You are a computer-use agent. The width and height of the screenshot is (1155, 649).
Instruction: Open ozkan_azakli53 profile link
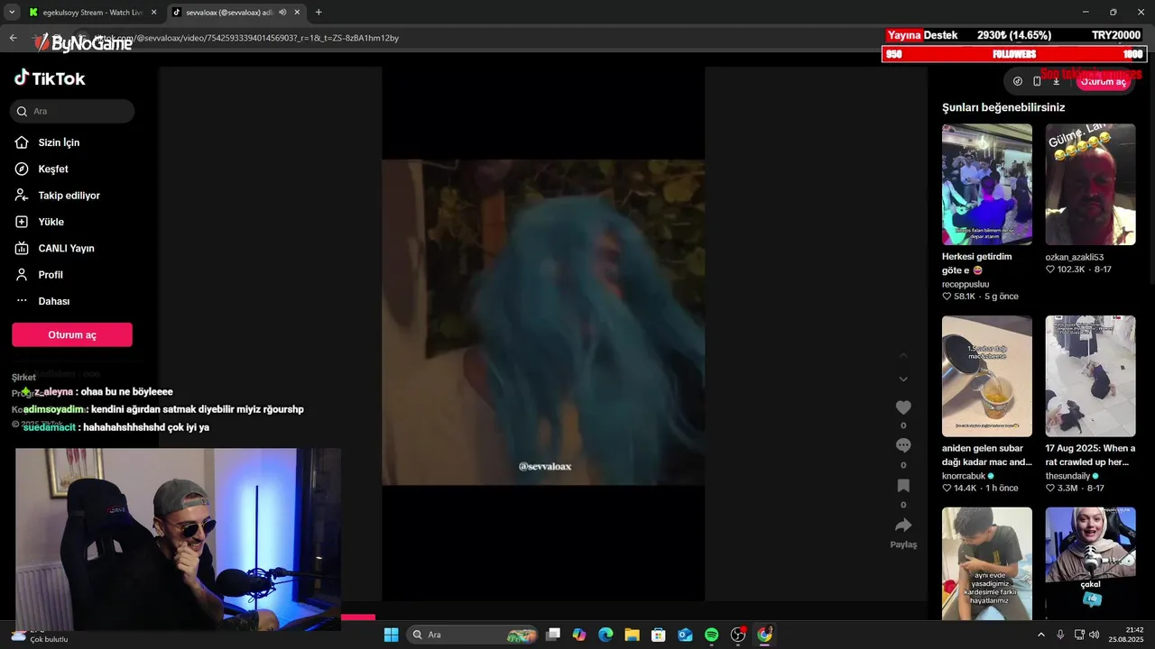pyautogui.click(x=1075, y=257)
